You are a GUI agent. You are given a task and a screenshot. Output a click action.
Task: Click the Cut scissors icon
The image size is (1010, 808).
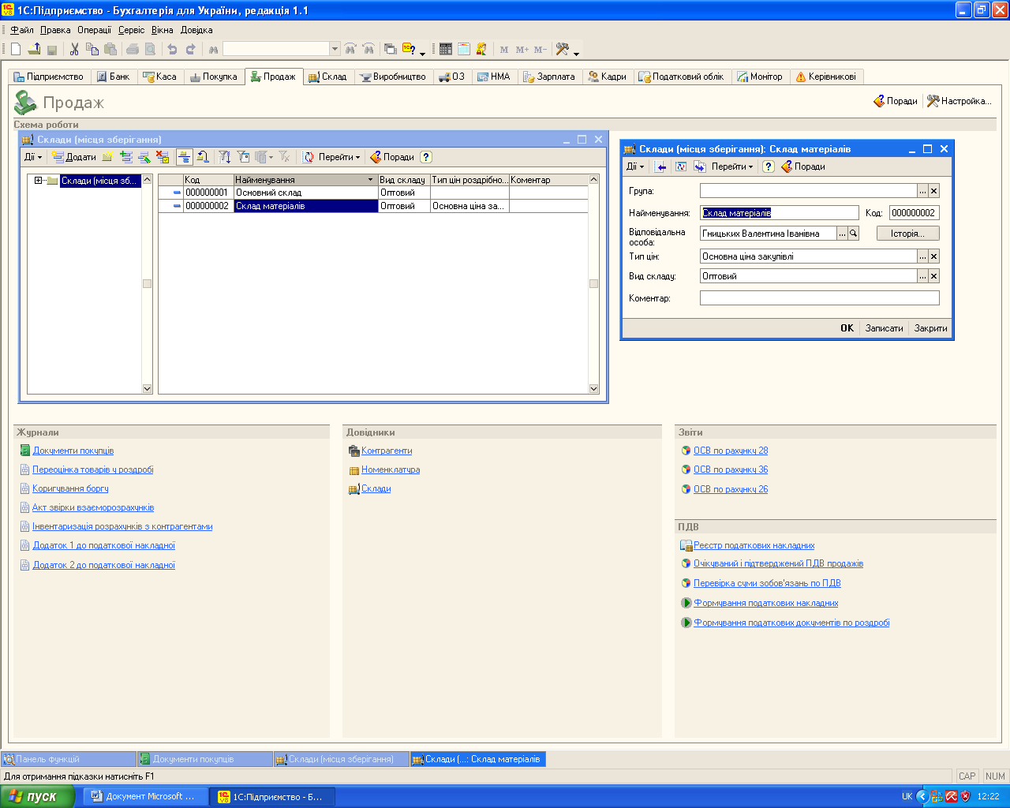[x=74, y=49]
